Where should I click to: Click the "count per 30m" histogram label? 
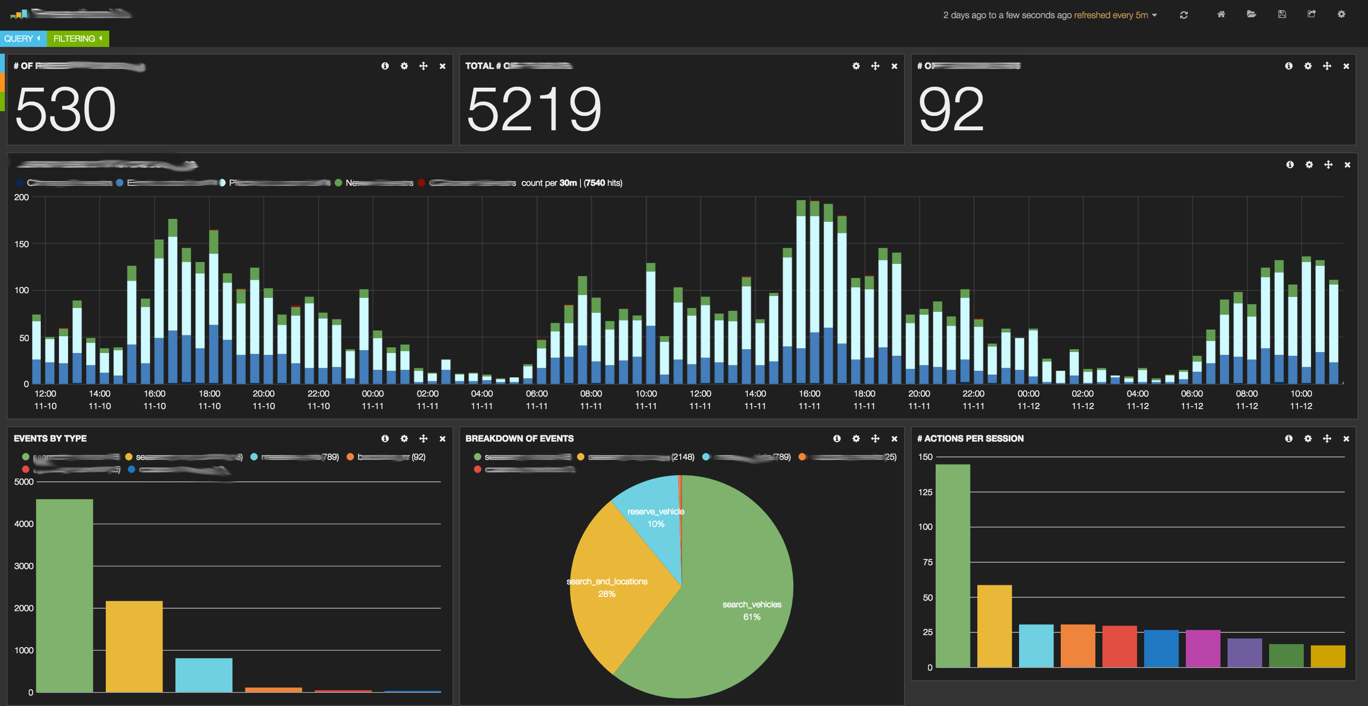pos(549,182)
